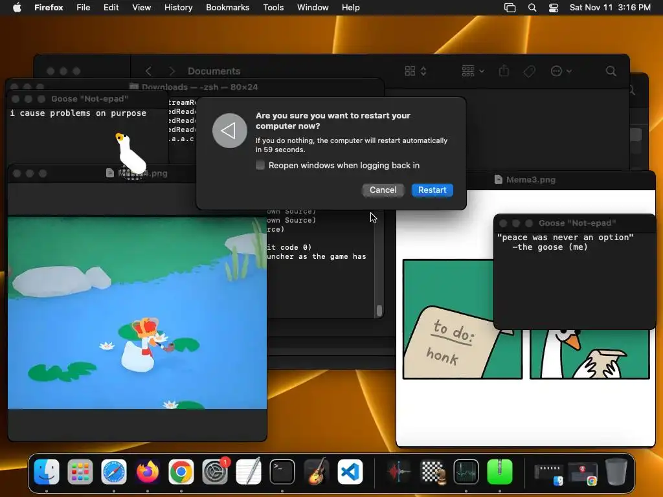
Task: Click the green Archive Utility Dock icon
Action: click(x=500, y=471)
